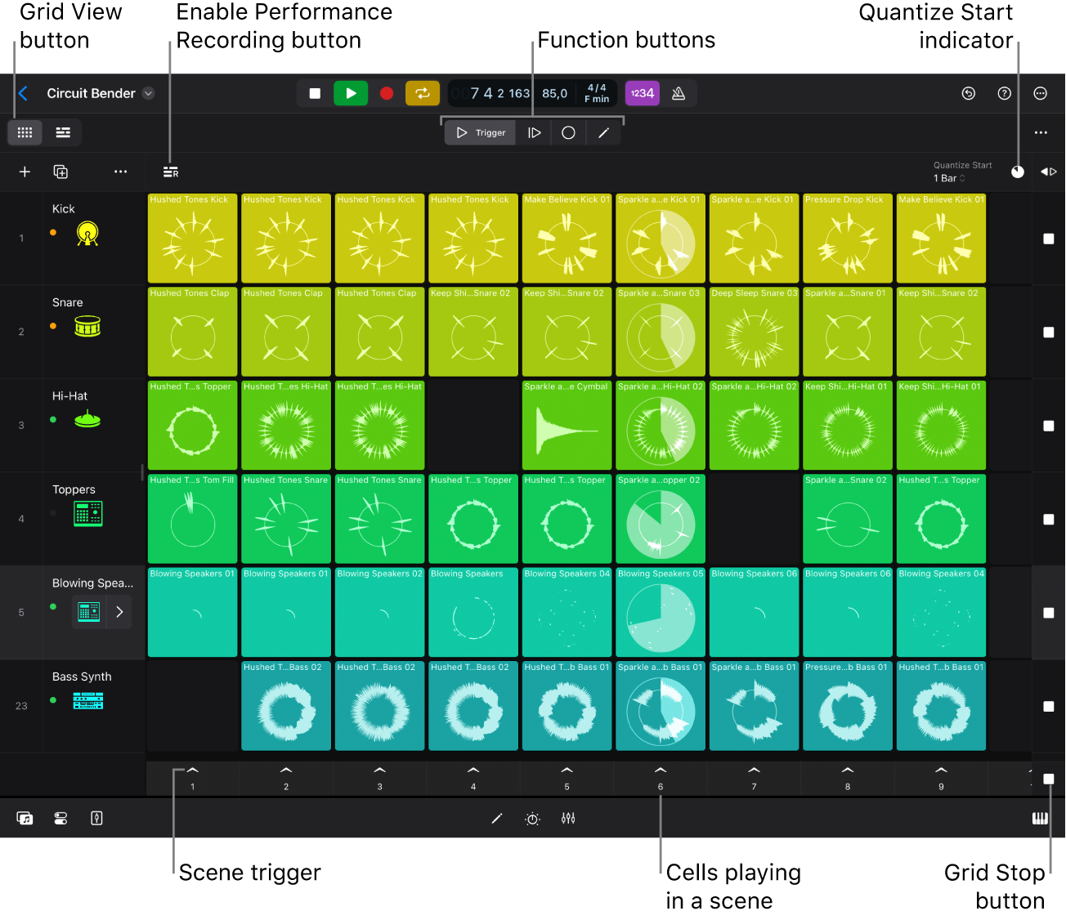
Task: Open the Mixer faders panel
Action: coord(568,818)
